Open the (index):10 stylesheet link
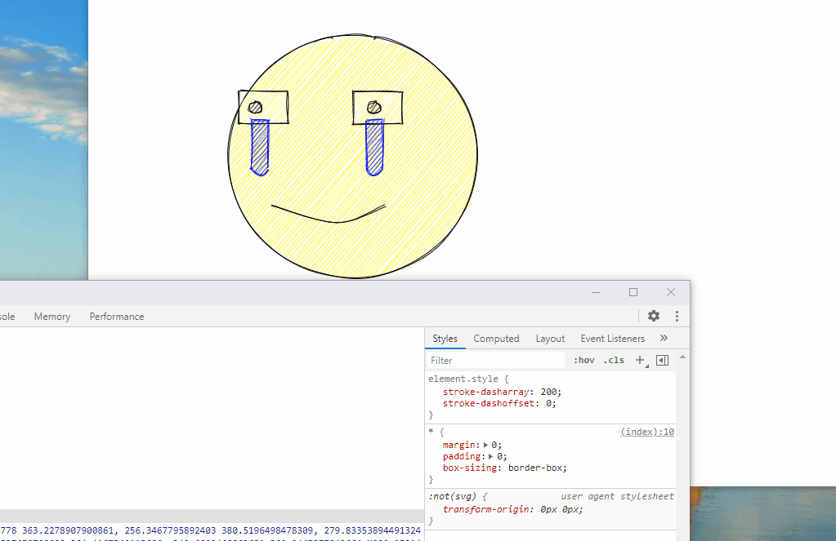The width and height of the screenshot is (836, 541). coord(647,431)
